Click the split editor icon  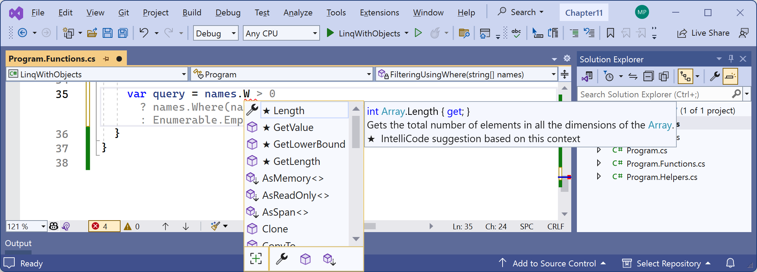[565, 74]
